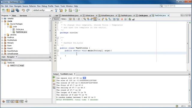Select Circle.java in the Projects tree
Viewport: 192px width, 108px height.
(20, 29)
